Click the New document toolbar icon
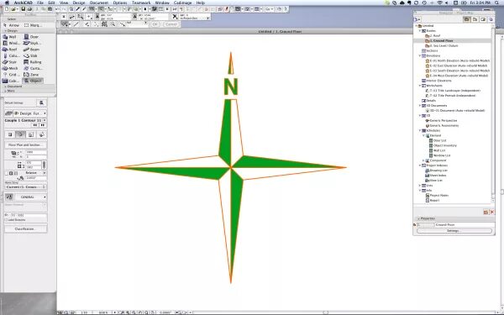504x315 pixels. (x=7, y=9)
